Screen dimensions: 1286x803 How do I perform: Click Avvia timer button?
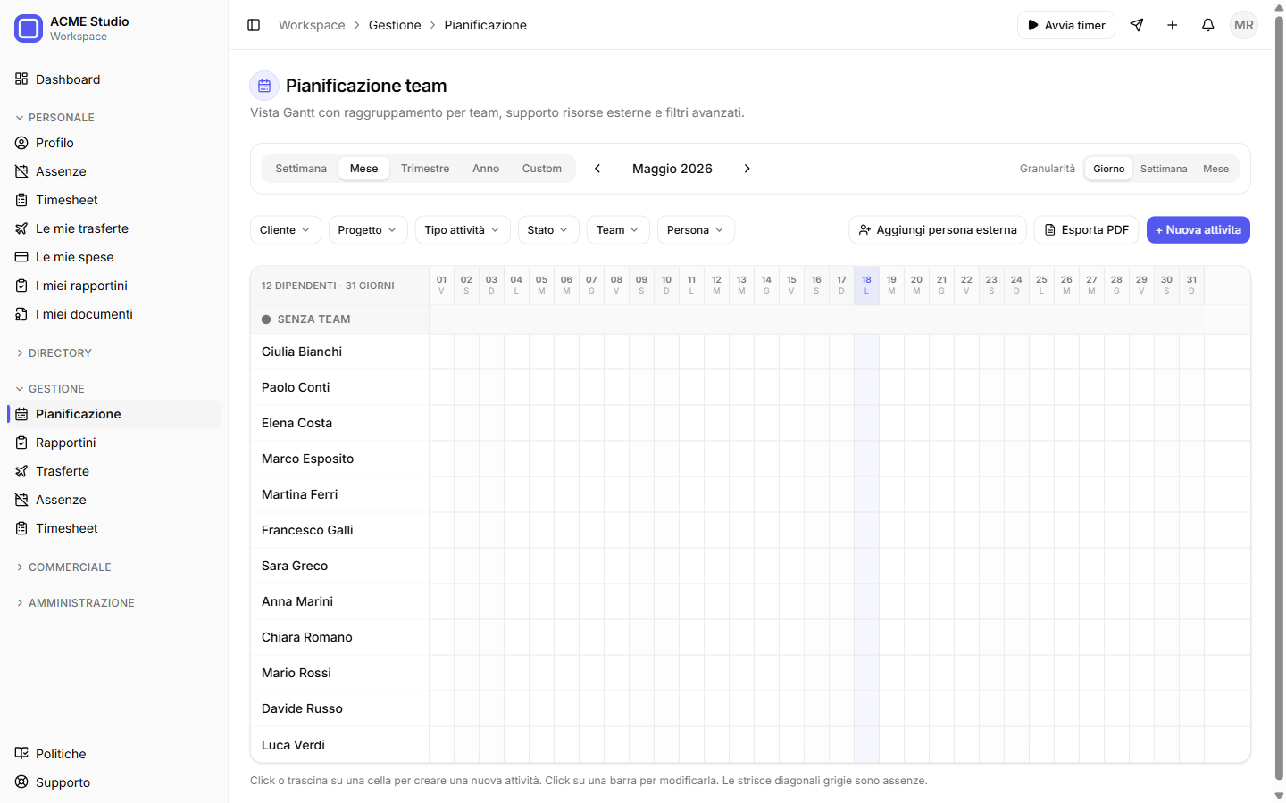pyautogui.click(x=1066, y=25)
